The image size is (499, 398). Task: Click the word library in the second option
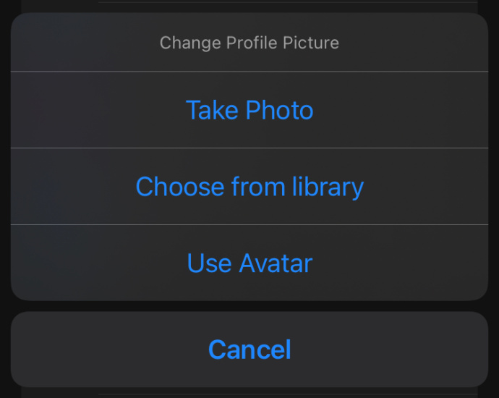pyautogui.click(x=328, y=187)
